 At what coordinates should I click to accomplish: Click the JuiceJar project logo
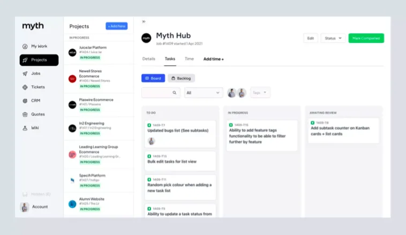(72, 52)
